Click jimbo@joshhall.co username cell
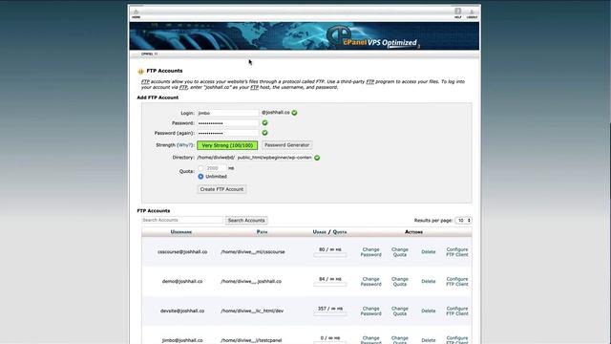The width and height of the screenshot is (611, 344). coord(182,340)
